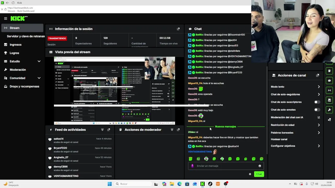Viewport: 335px width, 188px height.
Task: Open the channel actions widget in right sidebar
Action: [330, 100]
